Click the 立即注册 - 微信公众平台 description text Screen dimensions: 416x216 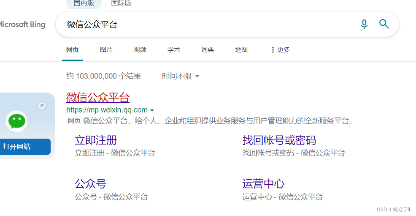pyautogui.click(x=115, y=153)
